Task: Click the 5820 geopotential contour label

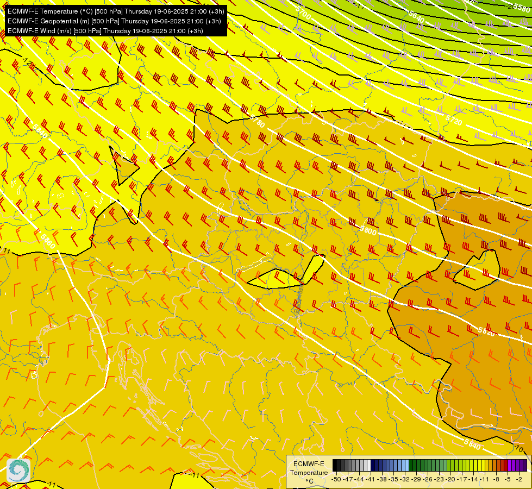Action: 486,331
